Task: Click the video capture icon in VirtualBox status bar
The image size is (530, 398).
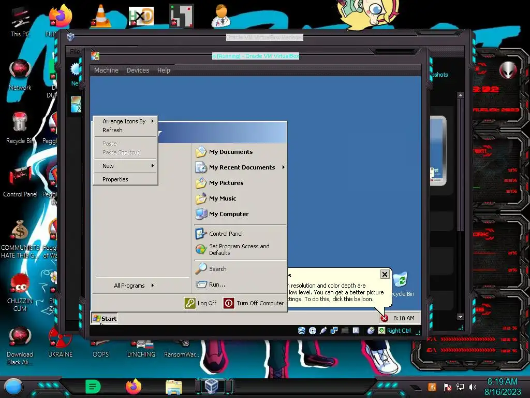Action: point(356,331)
